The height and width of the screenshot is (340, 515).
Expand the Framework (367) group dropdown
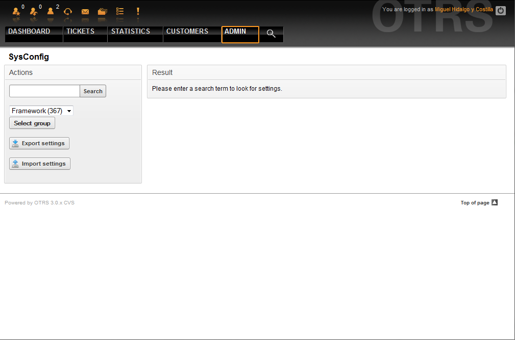[x=41, y=111]
